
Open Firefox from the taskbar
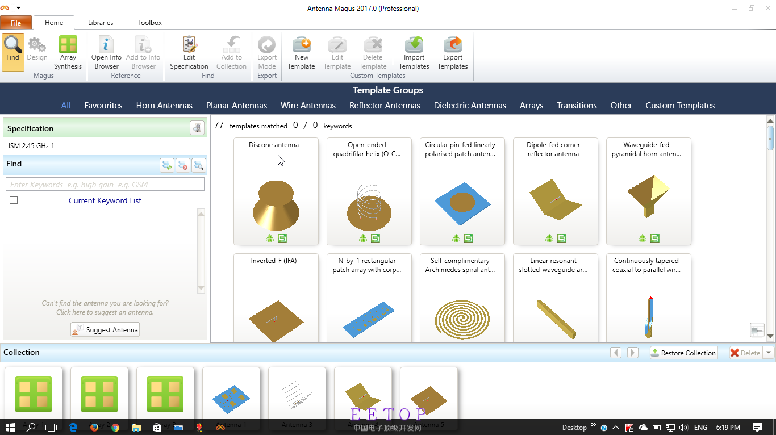[x=94, y=427]
